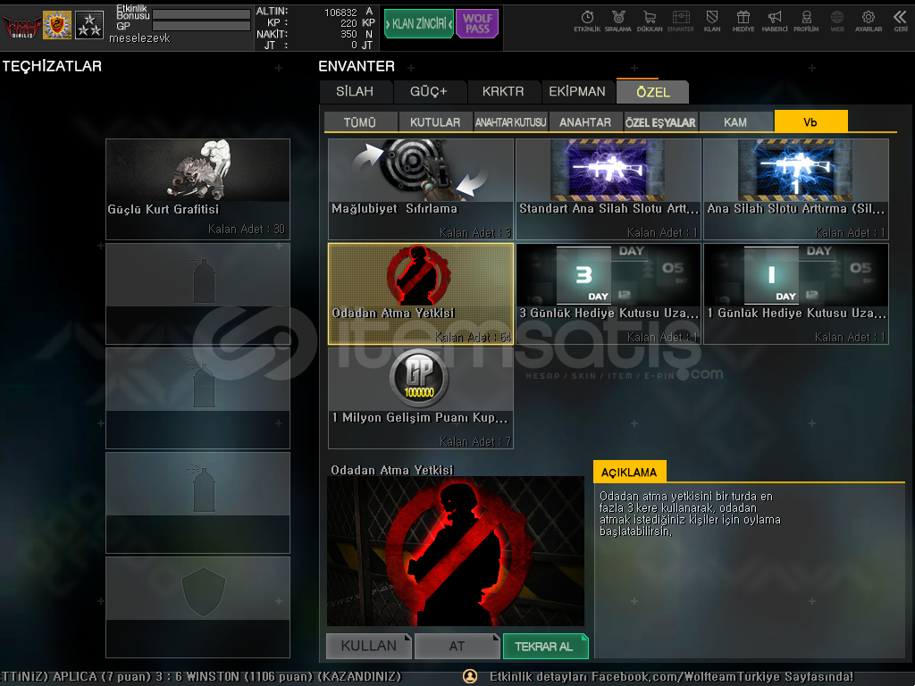The height and width of the screenshot is (686, 915).
Task: Click the ALTIN balance value 106832
Action: [x=340, y=13]
